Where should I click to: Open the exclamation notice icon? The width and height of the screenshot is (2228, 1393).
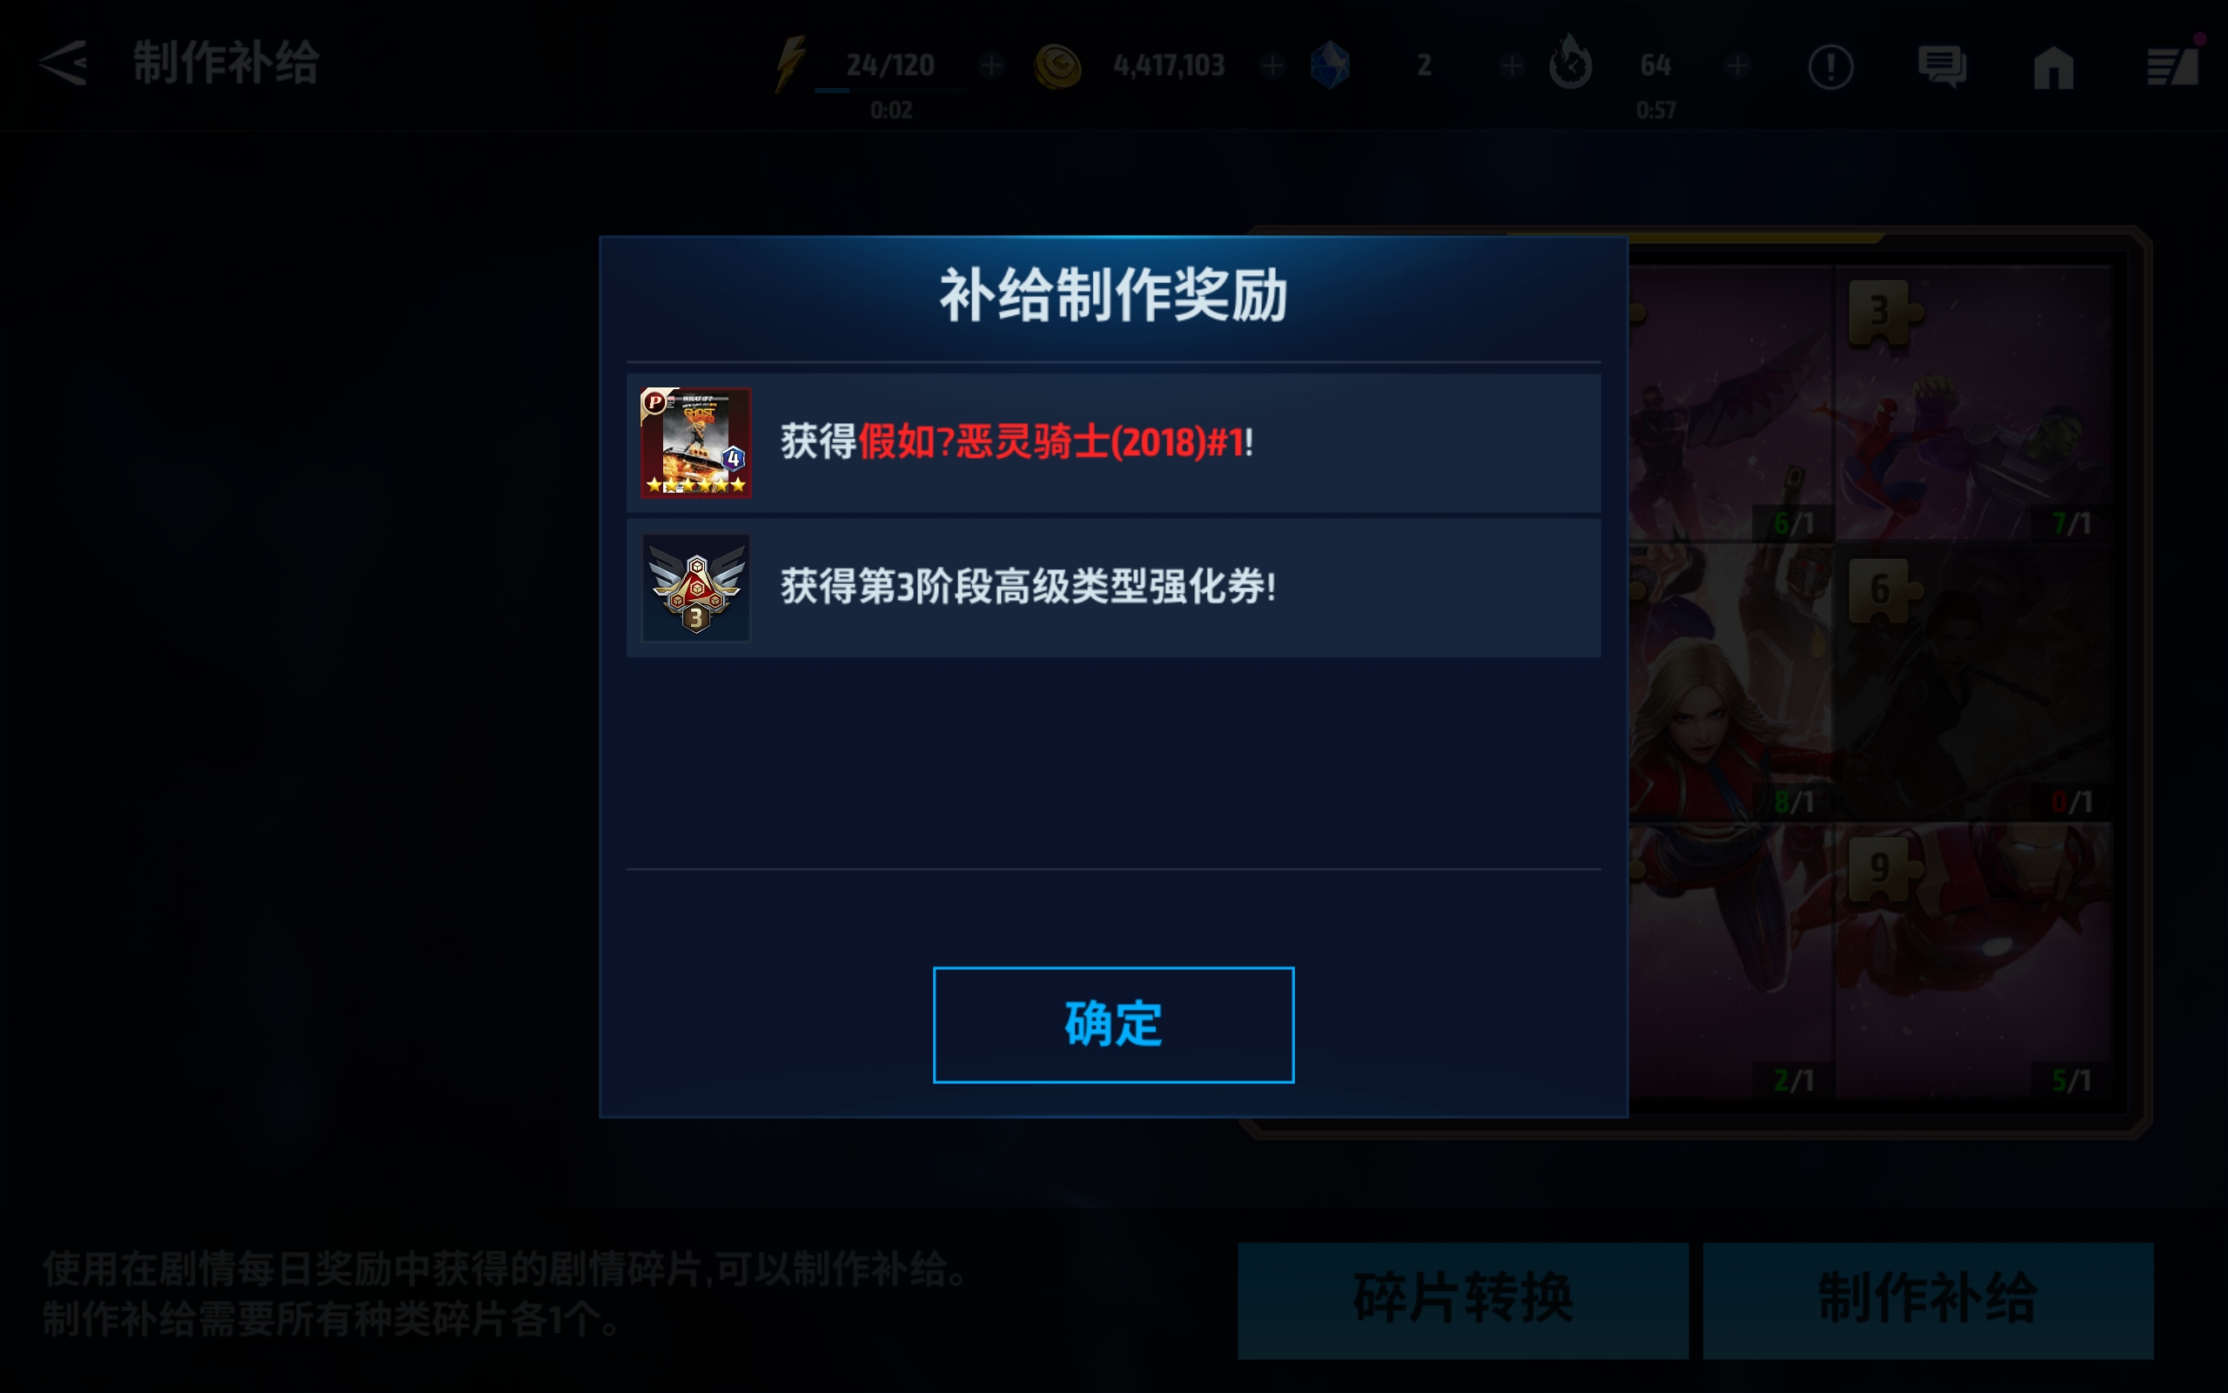(x=1830, y=66)
